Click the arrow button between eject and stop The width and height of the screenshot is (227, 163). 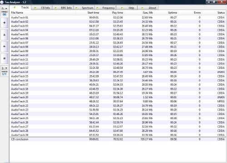coord(5,47)
